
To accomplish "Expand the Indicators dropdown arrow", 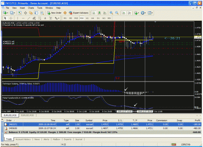I will (138, 13).
